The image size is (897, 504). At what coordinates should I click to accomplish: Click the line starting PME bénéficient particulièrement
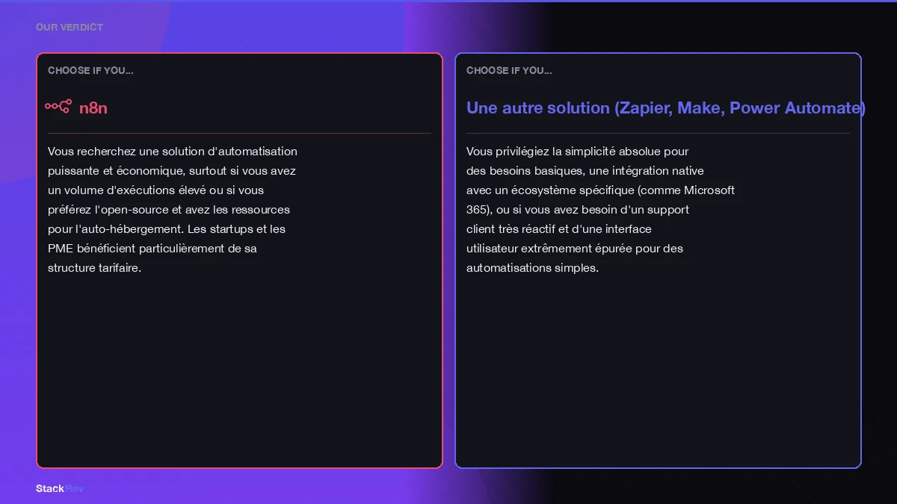152,249
